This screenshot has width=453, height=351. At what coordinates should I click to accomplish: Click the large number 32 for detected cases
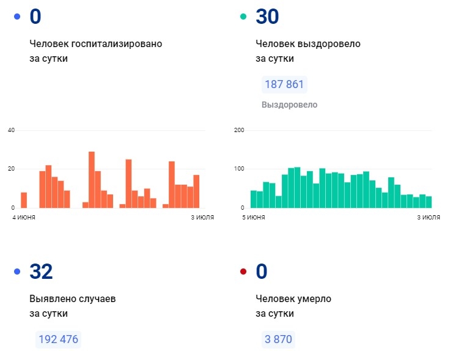41,271
